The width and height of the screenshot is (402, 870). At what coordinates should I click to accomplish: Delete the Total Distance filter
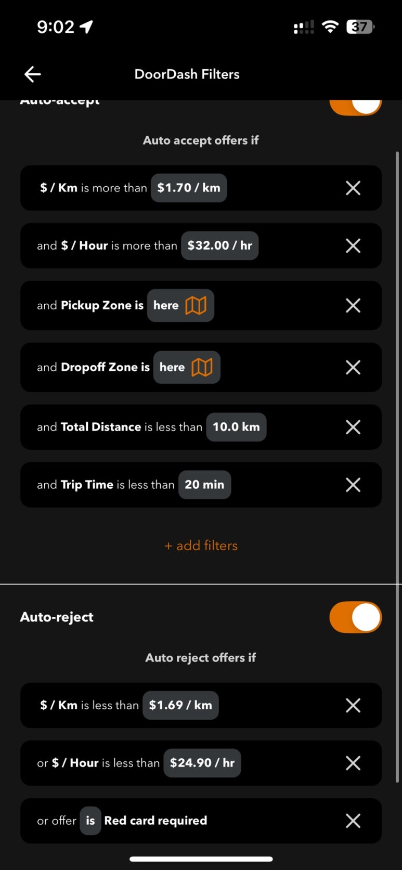(353, 427)
